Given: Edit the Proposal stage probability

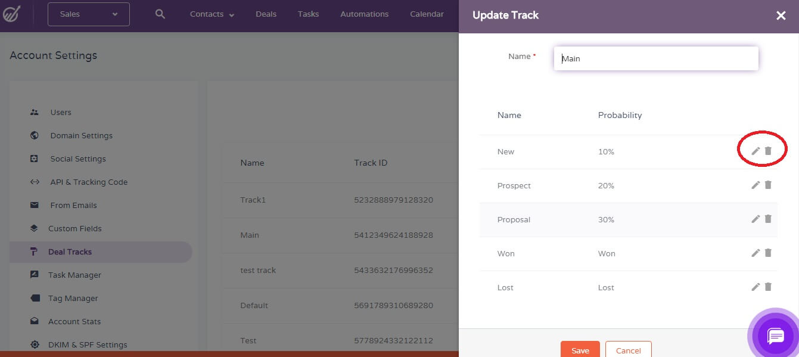Looking at the screenshot, I should (755, 219).
